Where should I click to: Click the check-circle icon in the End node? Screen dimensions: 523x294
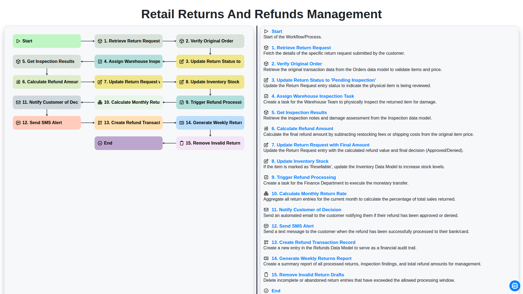[100, 143]
